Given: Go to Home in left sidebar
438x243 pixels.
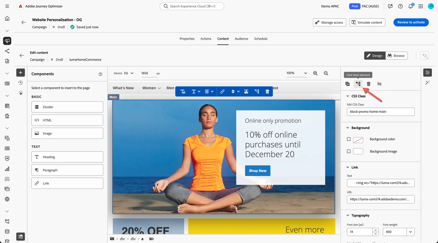Looking at the screenshot, I should [x=7, y=19].
